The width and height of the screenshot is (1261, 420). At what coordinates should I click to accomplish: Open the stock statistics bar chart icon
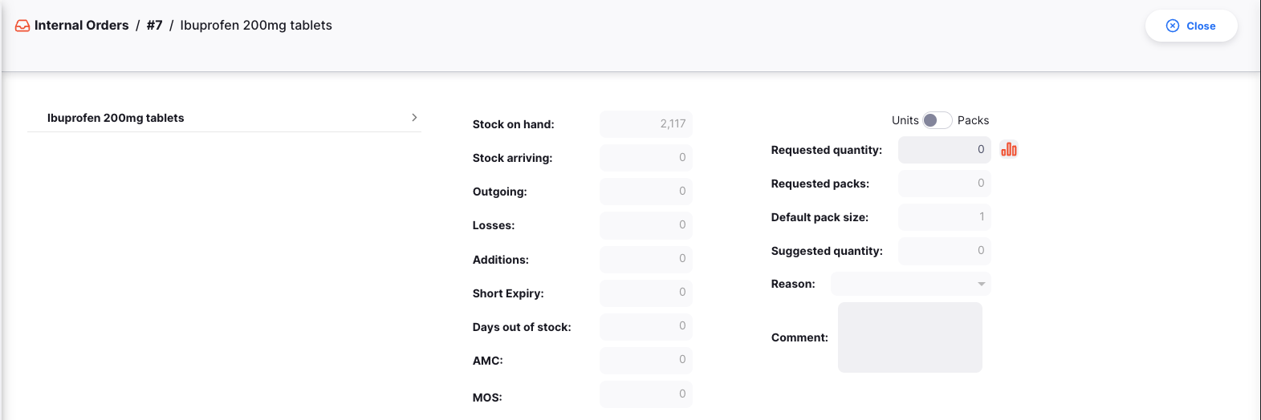point(1009,149)
